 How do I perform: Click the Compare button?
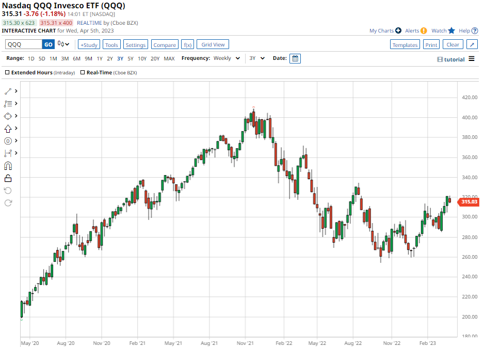(165, 44)
